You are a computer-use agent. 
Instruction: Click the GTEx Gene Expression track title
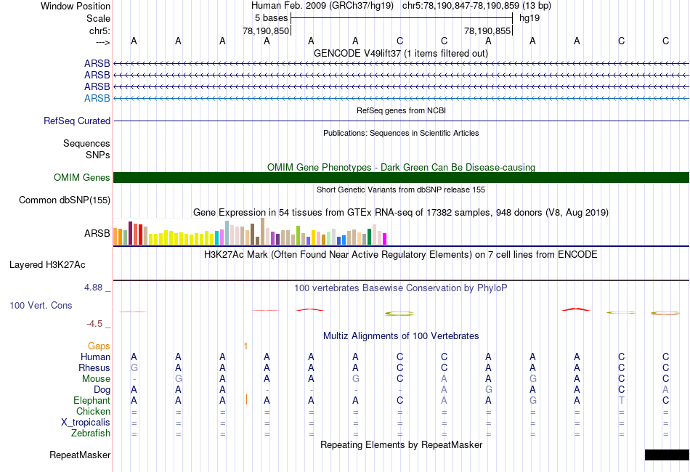pos(401,213)
